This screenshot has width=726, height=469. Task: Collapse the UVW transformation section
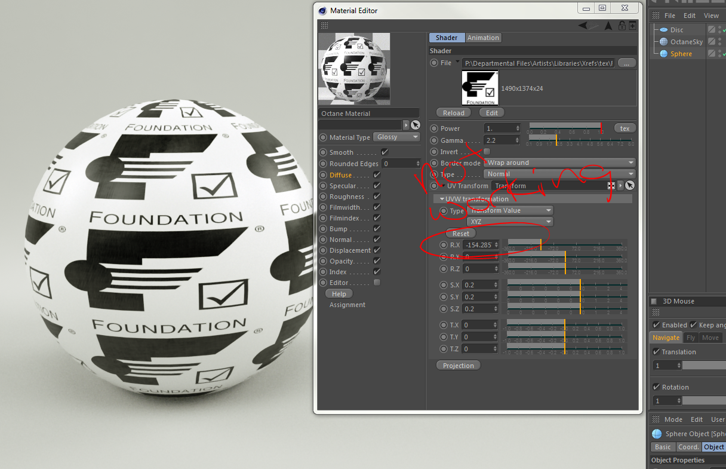click(442, 199)
